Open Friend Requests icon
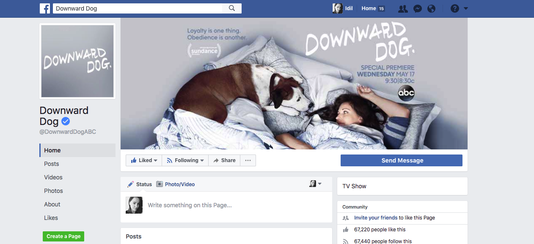 (403, 8)
